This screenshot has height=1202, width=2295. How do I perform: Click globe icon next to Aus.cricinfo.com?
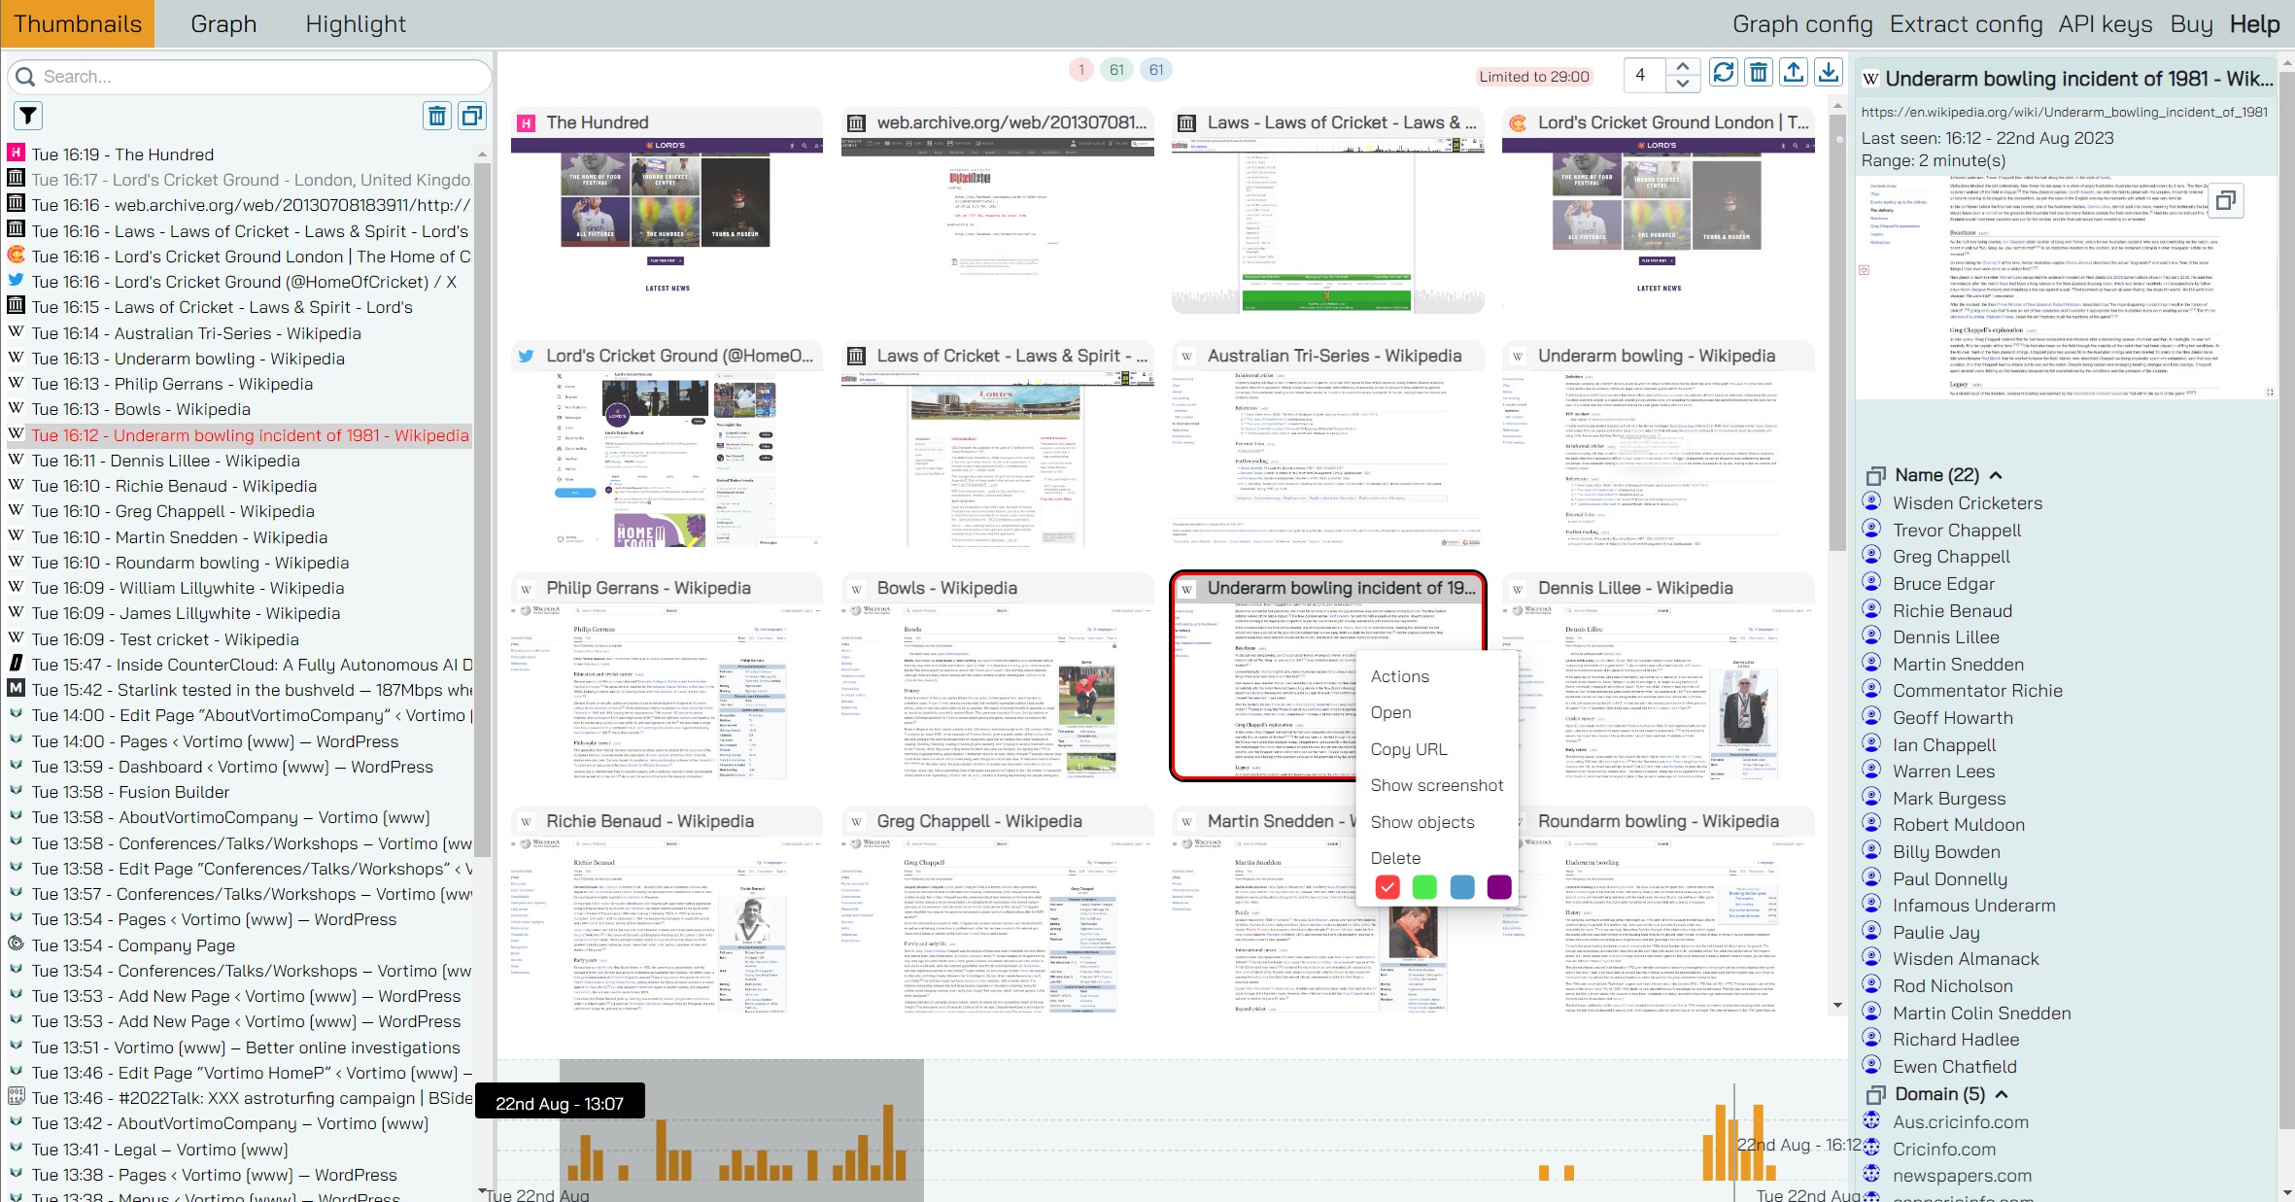click(1871, 1120)
